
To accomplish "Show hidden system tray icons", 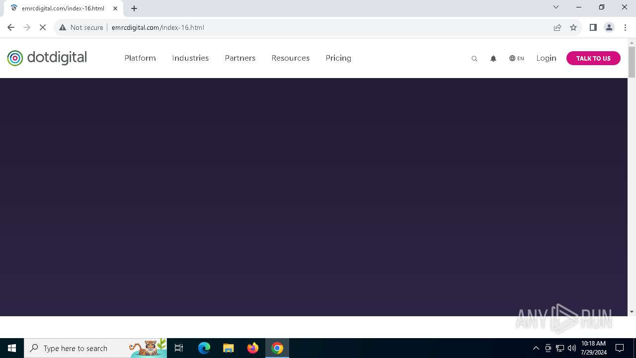I will [x=536, y=348].
